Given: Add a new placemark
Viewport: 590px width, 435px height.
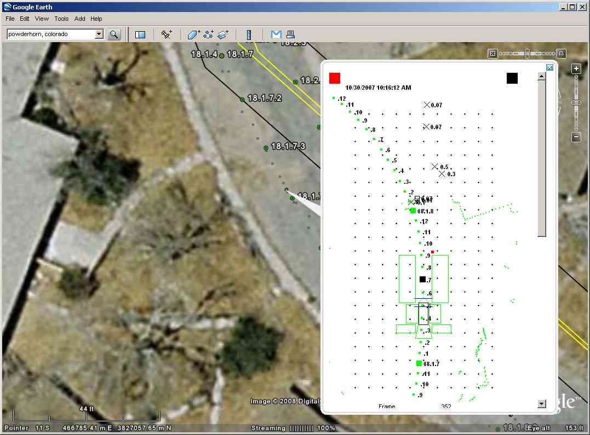Looking at the screenshot, I should point(167,34).
